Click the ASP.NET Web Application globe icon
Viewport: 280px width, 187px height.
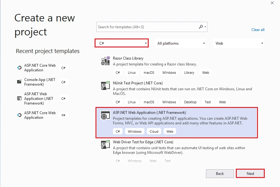105,115
